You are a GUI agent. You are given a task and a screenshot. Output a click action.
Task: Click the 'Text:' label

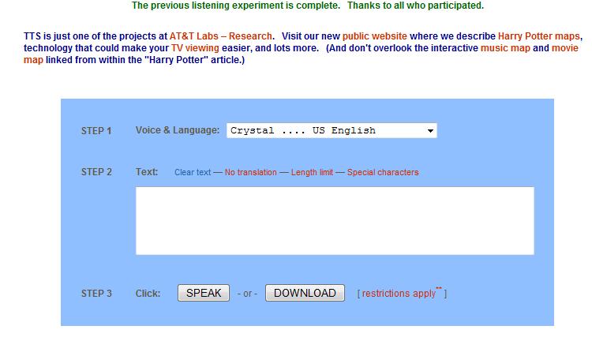pyautogui.click(x=147, y=172)
